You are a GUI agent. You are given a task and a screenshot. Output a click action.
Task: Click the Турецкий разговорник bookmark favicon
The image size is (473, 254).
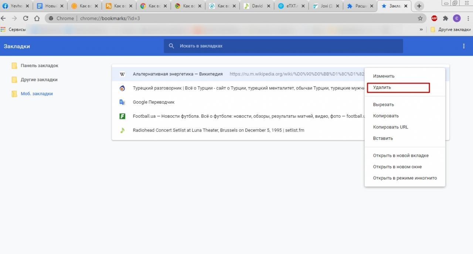pyautogui.click(x=122, y=88)
